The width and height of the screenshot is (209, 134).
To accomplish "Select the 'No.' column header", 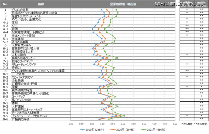I will [5, 4].
